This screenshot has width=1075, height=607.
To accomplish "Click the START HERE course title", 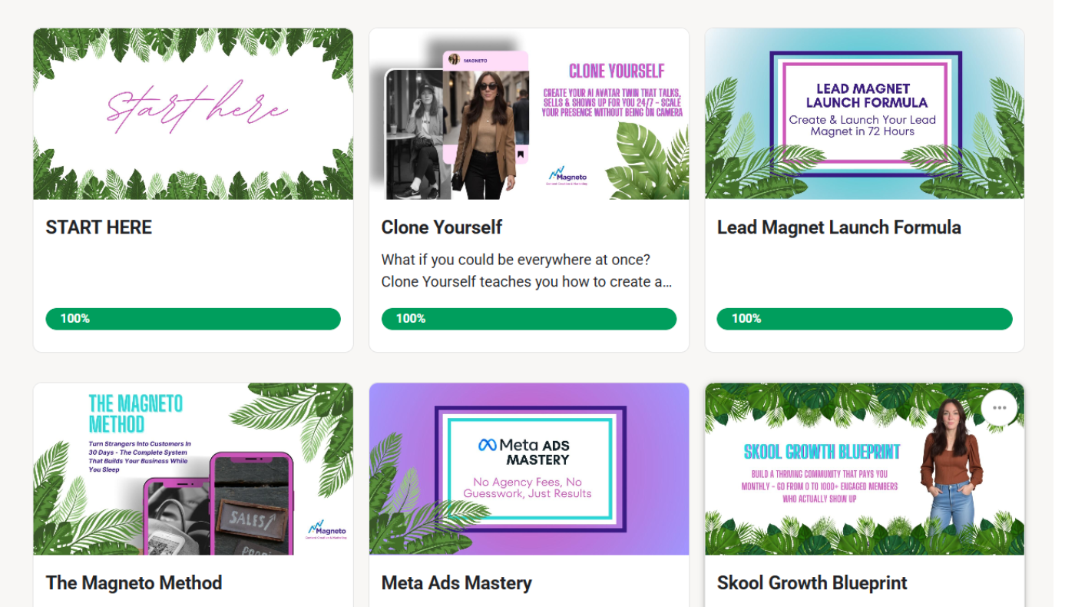I will tap(99, 227).
